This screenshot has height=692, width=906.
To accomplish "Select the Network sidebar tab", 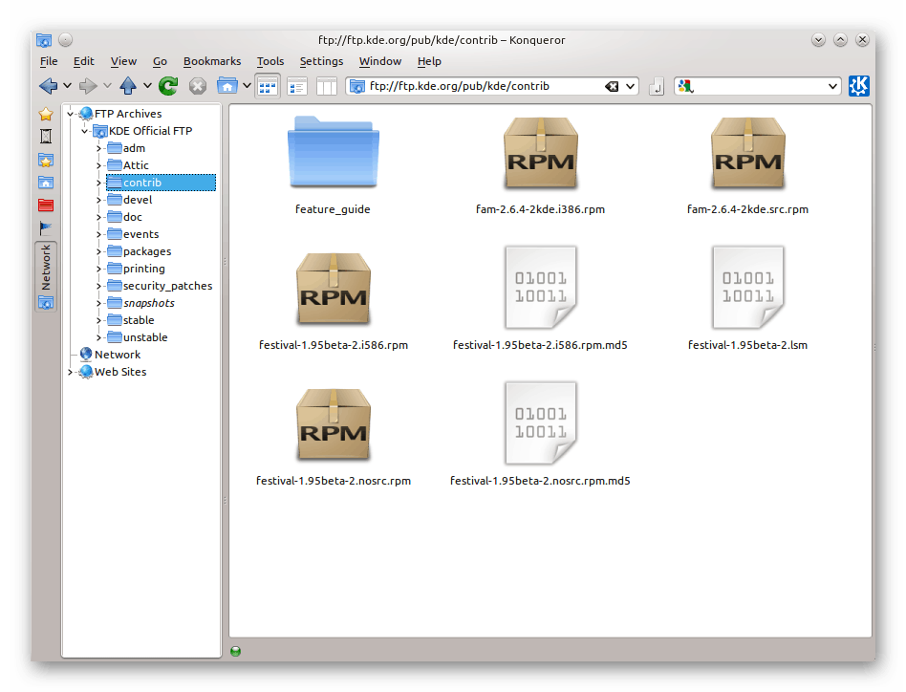I will (46, 276).
